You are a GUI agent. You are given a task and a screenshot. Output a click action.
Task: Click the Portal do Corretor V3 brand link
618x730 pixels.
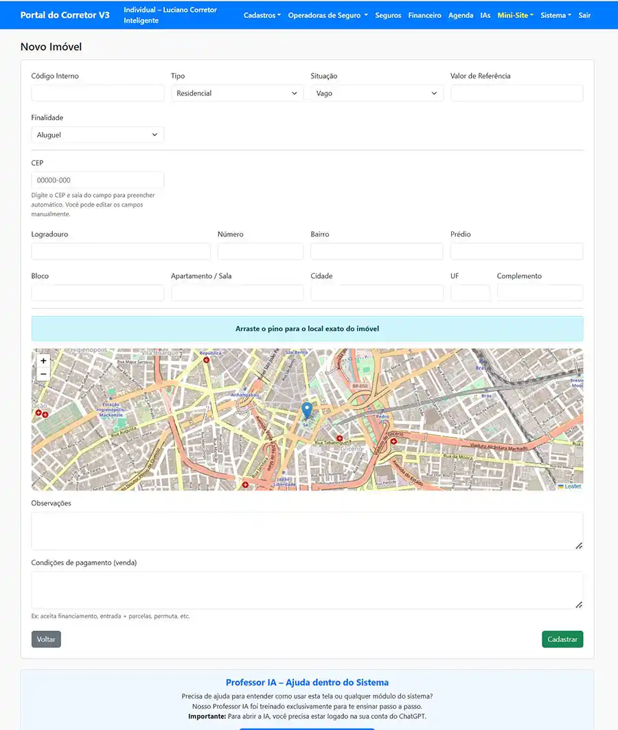[x=65, y=15]
